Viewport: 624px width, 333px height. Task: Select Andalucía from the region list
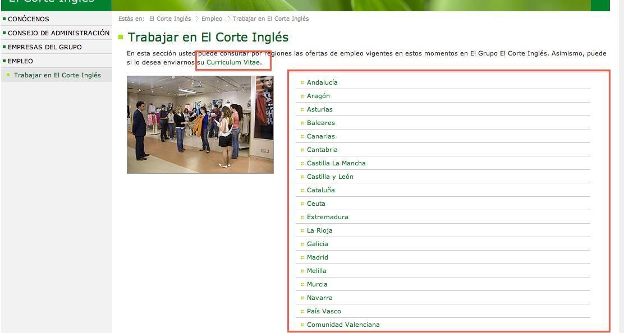pos(322,82)
